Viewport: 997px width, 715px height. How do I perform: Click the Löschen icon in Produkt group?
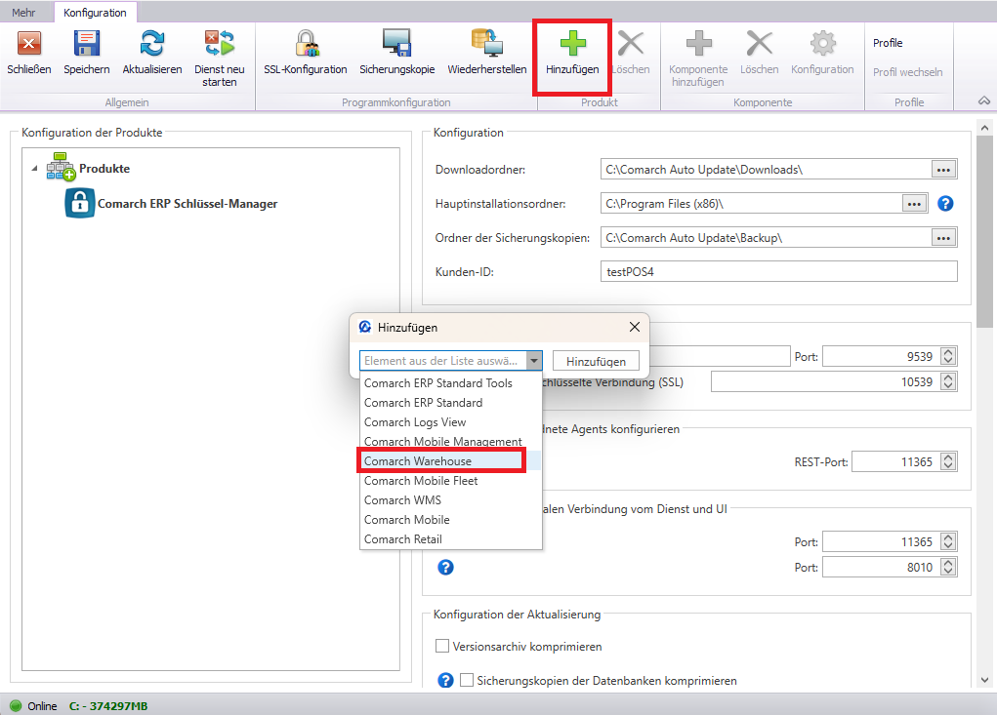(631, 43)
